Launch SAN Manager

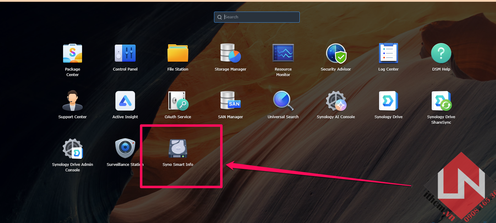point(231,101)
